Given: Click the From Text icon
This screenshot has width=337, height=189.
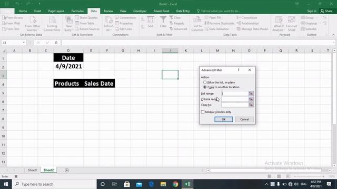Looking at the screenshot, I should tap(4, 29).
